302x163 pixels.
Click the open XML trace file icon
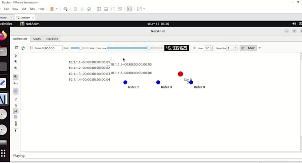(16, 48)
